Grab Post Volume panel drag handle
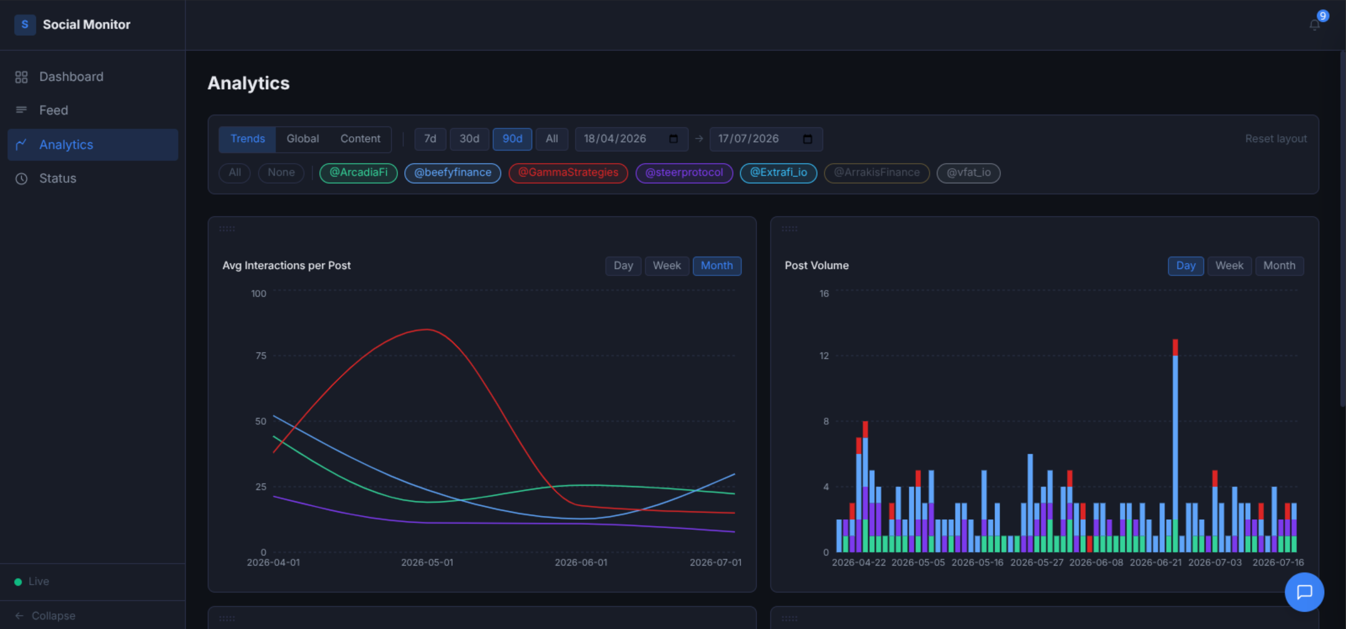The height and width of the screenshot is (629, 1346). point(789,229)
